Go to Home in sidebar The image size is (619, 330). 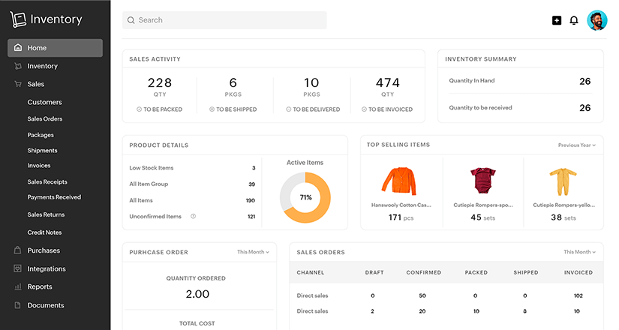55,48
